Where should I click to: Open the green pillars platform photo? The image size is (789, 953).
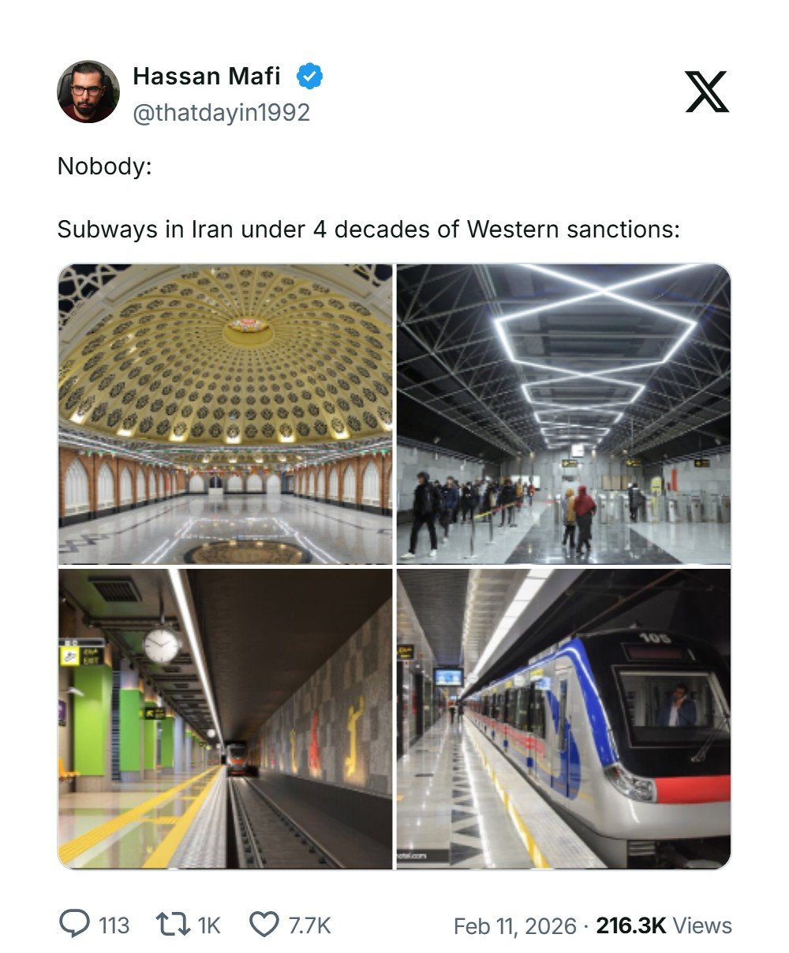[x=226, y=718]
